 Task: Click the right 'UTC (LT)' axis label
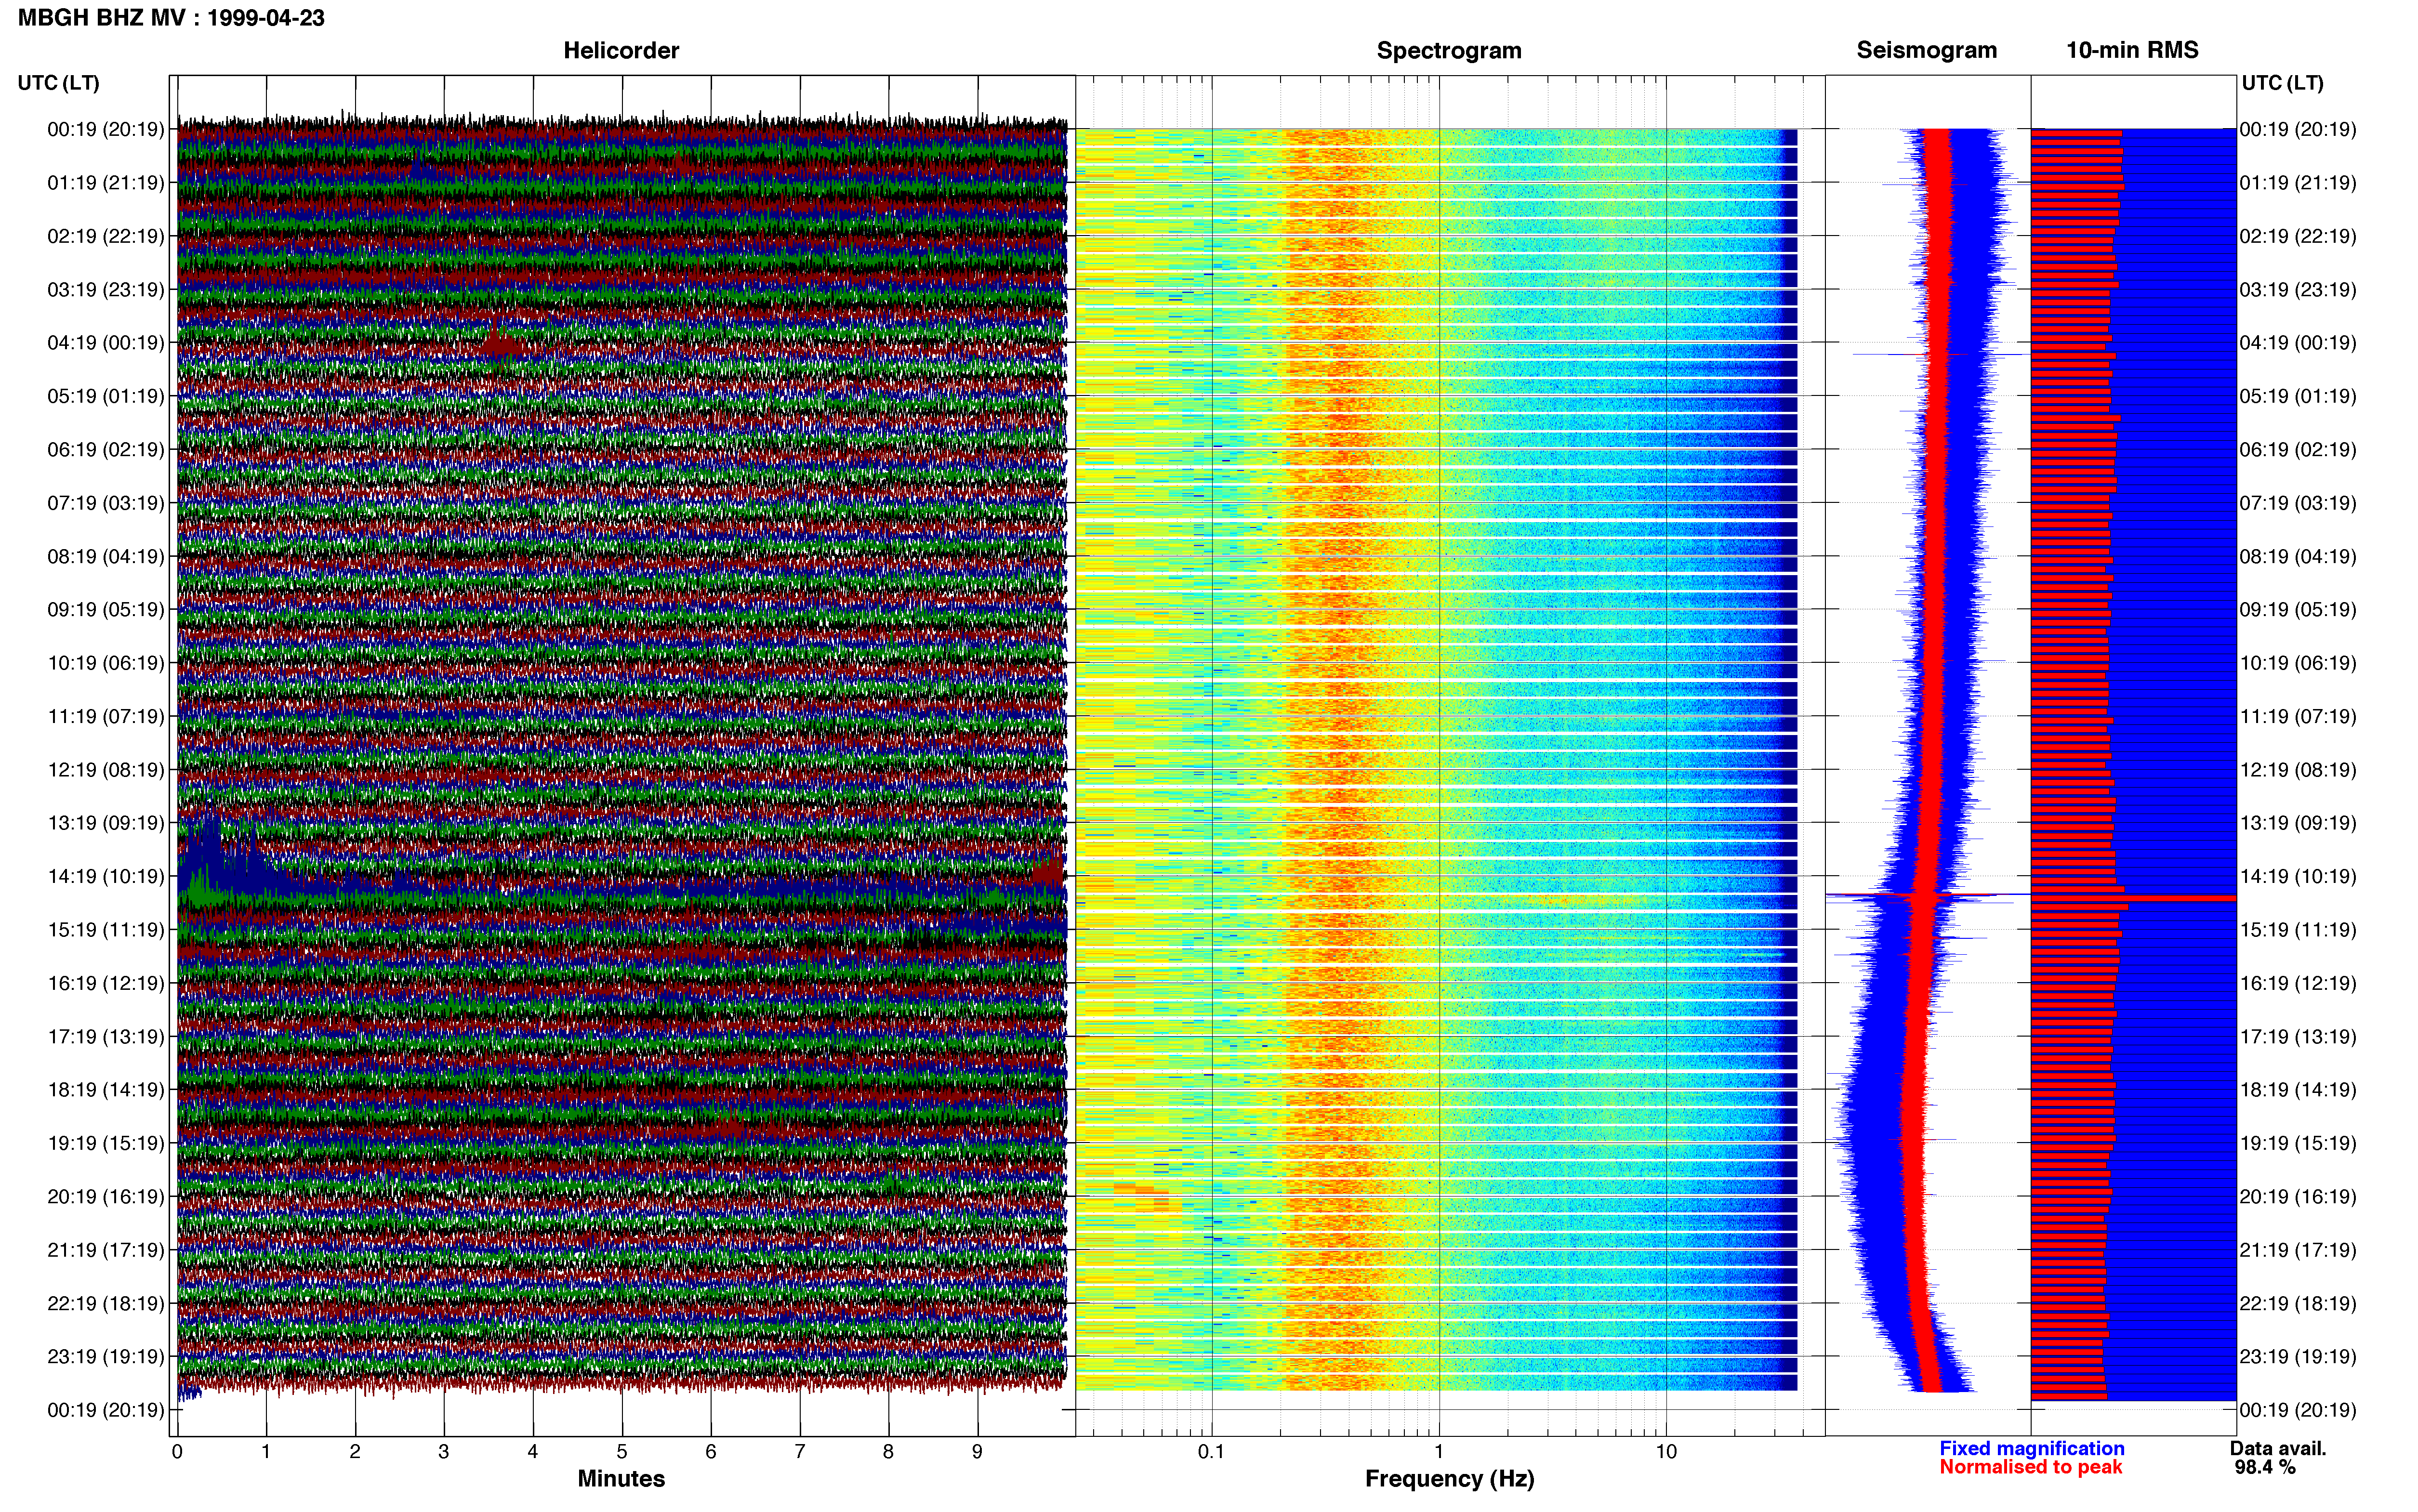tap(2282, 83)
